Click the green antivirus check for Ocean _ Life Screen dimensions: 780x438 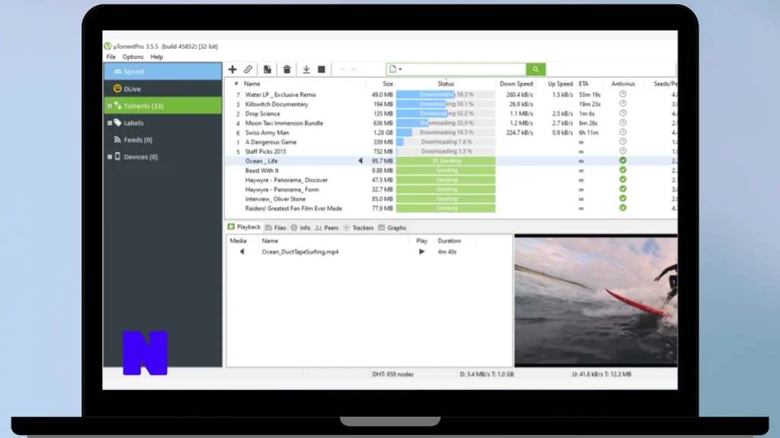623,160
